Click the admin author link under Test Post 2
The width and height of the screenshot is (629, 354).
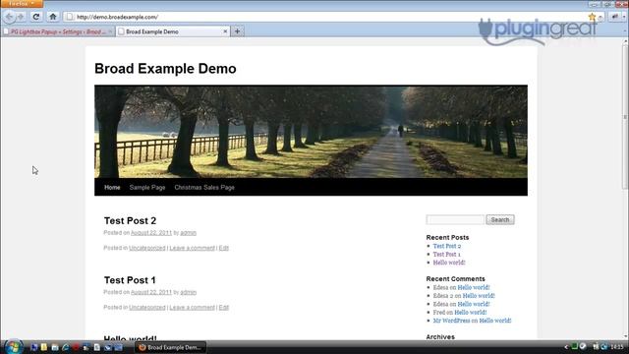[188, 233]
